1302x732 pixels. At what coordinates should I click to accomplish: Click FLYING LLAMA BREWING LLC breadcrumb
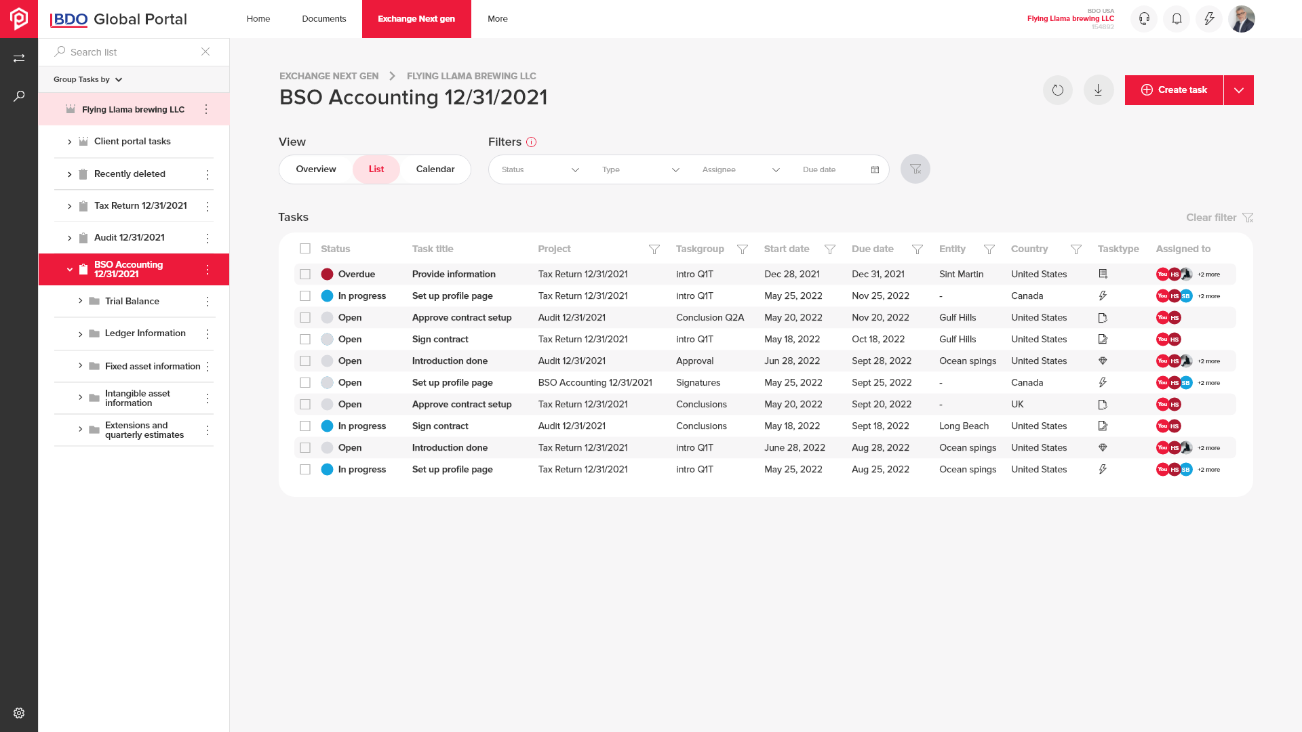(471, 76)
